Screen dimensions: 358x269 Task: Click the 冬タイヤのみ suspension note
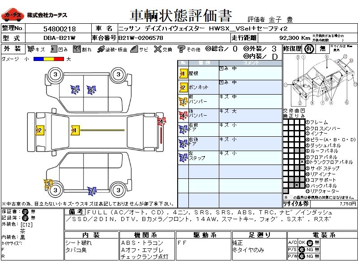248,250
